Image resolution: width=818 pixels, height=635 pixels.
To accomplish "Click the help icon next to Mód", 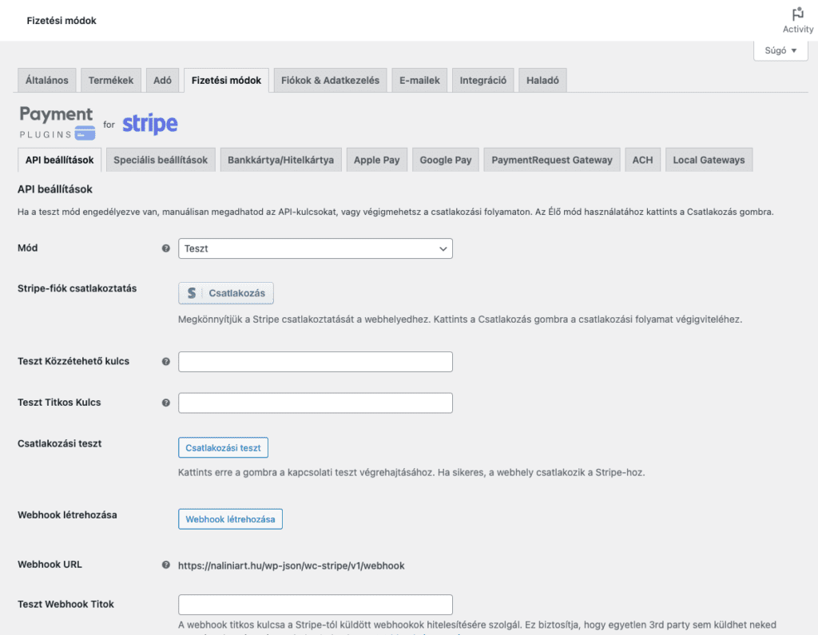I will pyautogui.click(x=166, y=248).
